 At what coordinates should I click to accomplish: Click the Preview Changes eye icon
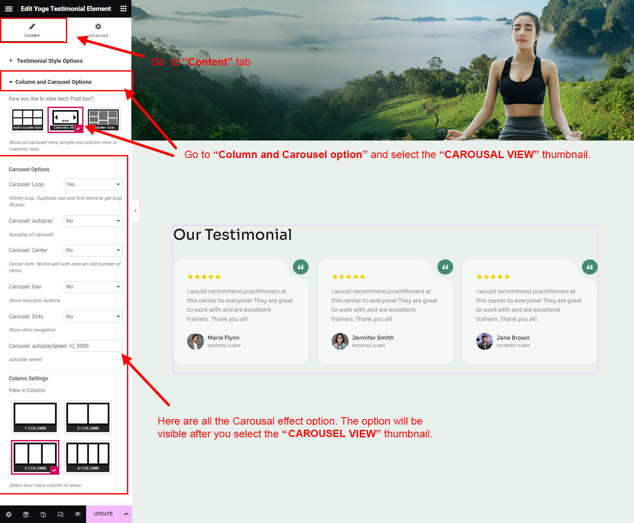pyautogui.click(x=78, y=514)
